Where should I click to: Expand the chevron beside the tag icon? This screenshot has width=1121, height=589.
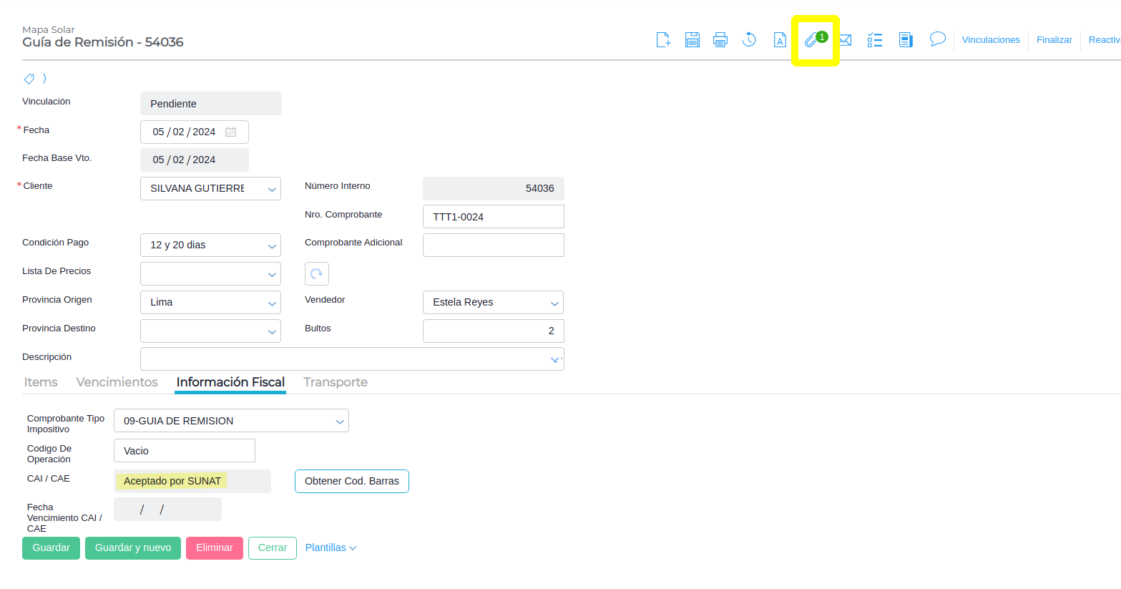pos(44,78)
